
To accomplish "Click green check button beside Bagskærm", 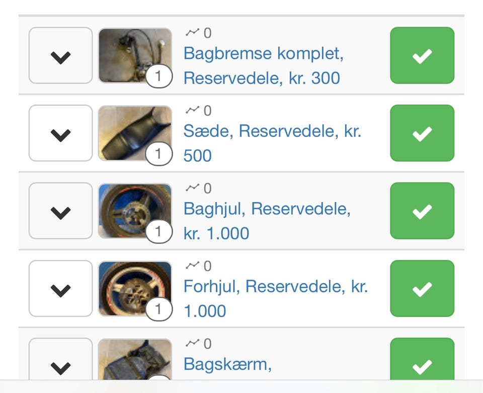I will click(x=422, y=363).
